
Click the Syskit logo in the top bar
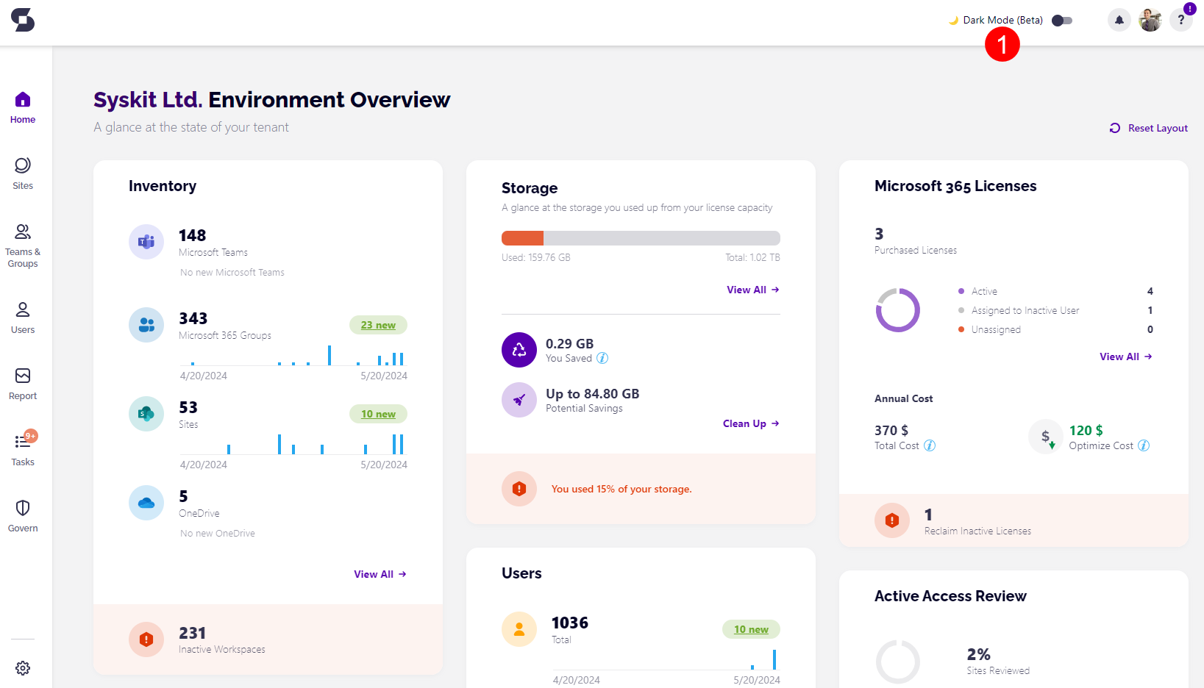coord(23,21)
